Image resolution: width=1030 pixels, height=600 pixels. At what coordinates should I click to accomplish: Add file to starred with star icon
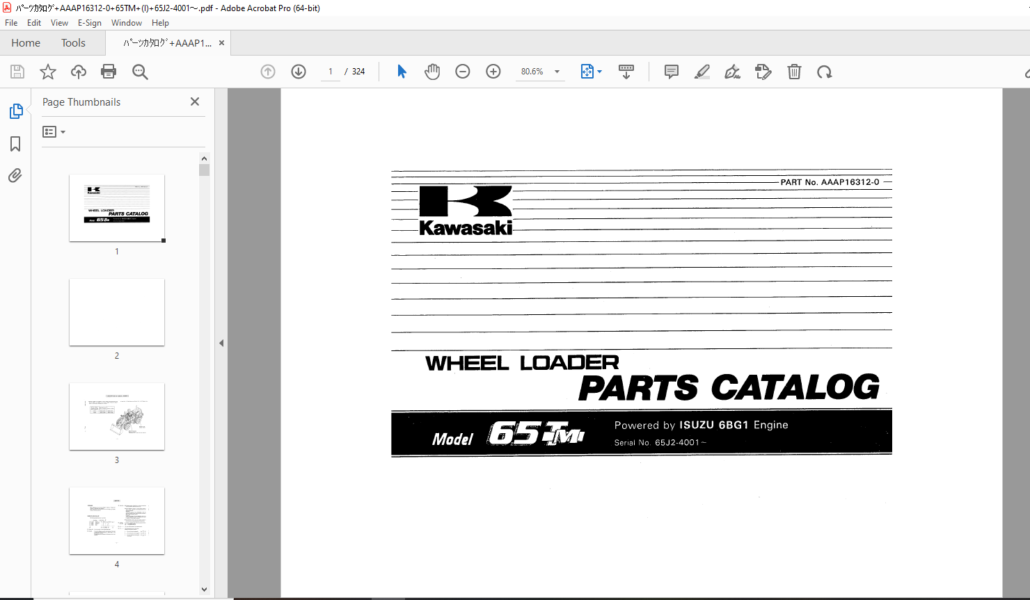[x=48, y=72]
